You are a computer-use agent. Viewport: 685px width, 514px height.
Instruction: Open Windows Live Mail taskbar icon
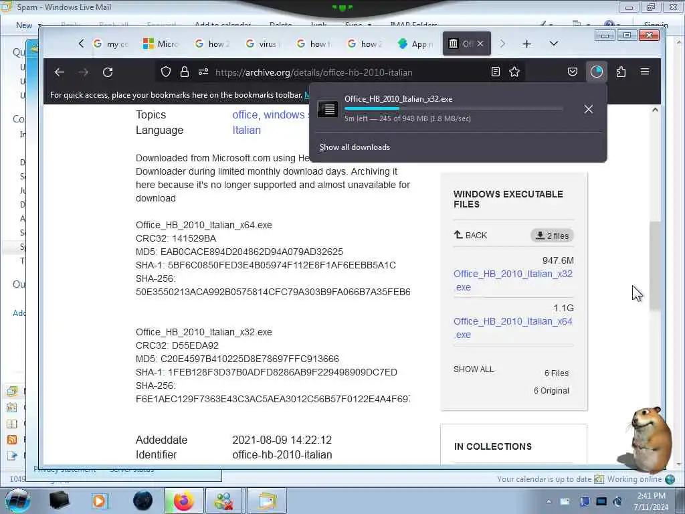point(266,501)
